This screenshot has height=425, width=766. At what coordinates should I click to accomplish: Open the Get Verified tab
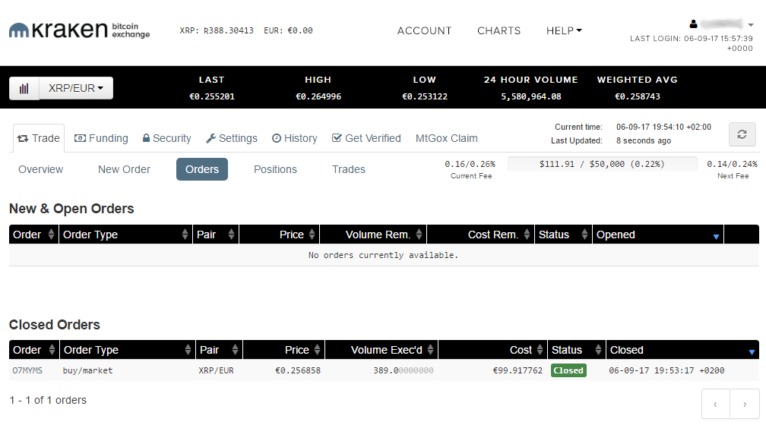click(366, 138)
